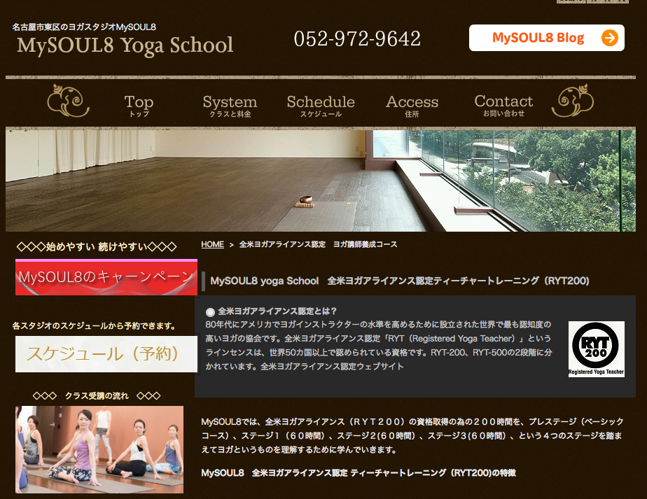Go to System (クラスと料金) in the navigation

(x=230, y=106)
